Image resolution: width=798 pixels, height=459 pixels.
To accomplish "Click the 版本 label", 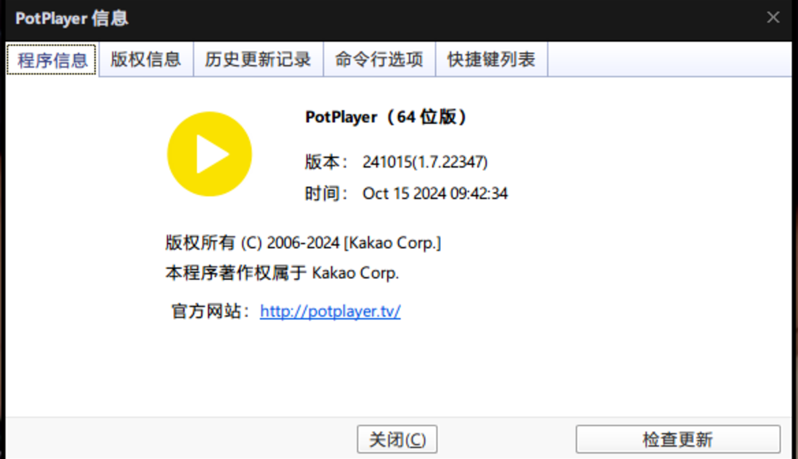I will tap(326, 162).
